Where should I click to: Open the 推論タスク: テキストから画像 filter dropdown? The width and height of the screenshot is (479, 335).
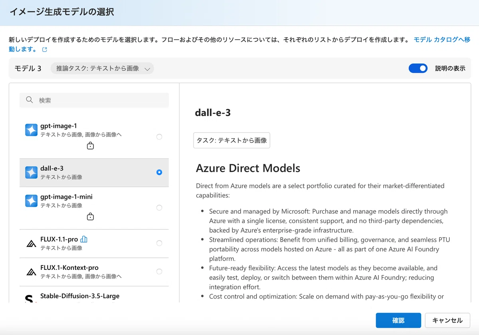[x=102, y=68]
